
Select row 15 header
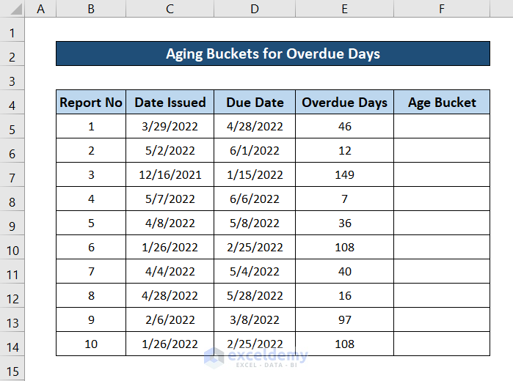[x=12, y=371]
